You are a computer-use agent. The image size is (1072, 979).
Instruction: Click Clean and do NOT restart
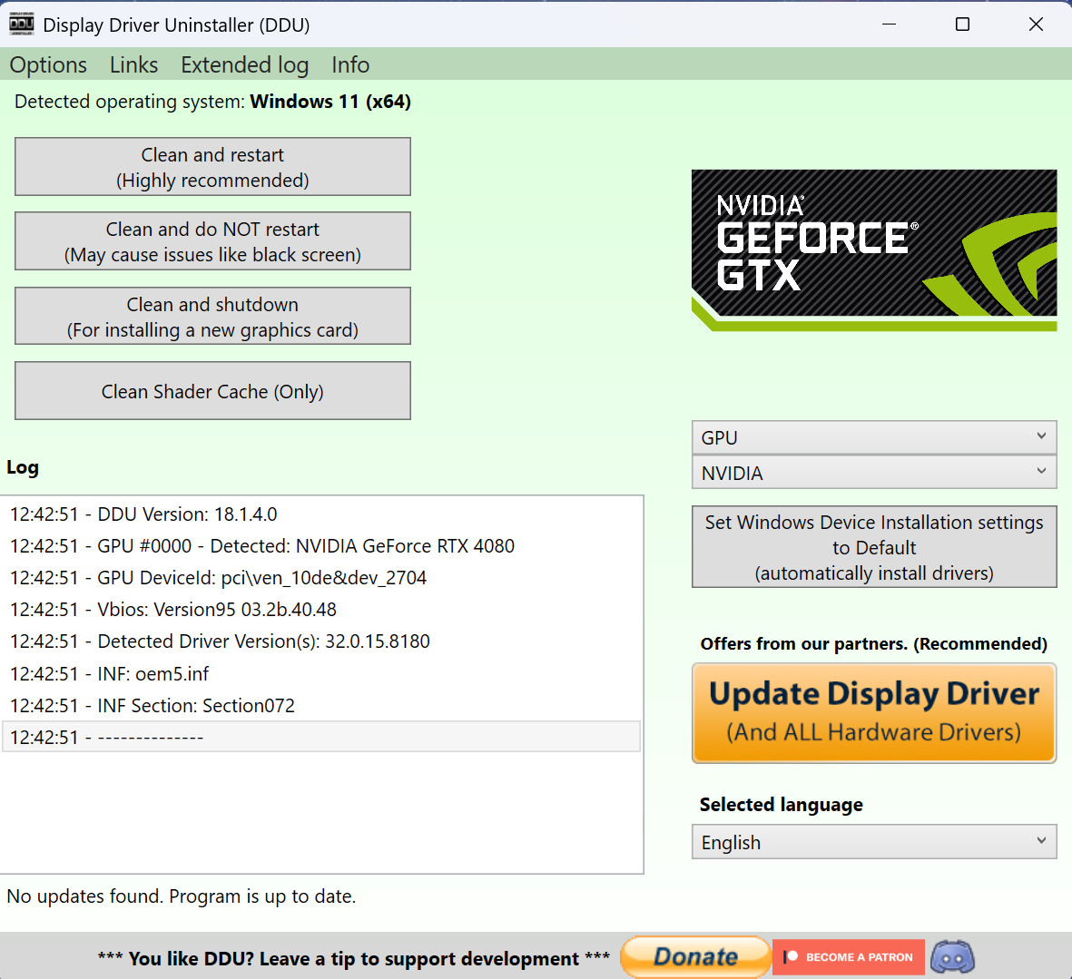click(211, 240)
